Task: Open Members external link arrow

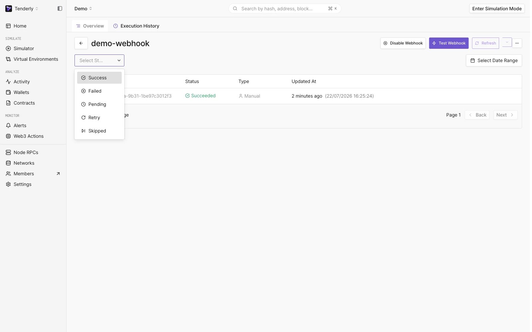Action: [58, 174]
